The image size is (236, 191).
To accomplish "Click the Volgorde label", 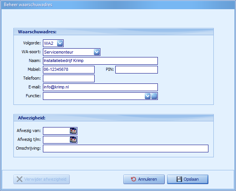I will click(32, 43).
